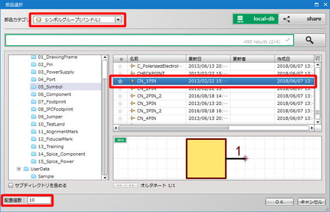Select UserData folder

point(36,169)
